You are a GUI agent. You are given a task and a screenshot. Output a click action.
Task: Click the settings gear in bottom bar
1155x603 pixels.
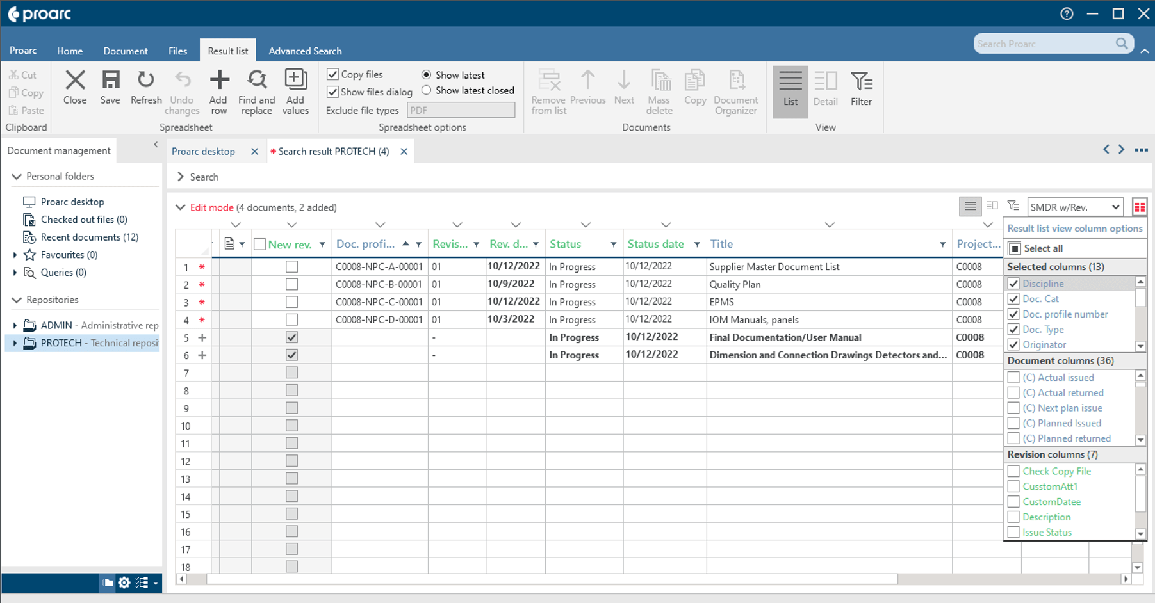tap(124, 583)
